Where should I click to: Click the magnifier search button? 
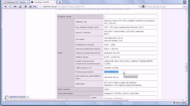tap(184, 6)
